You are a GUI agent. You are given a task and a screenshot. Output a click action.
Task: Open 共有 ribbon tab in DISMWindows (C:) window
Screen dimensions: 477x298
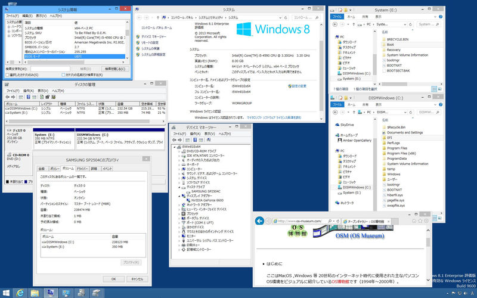coord(365,105)
